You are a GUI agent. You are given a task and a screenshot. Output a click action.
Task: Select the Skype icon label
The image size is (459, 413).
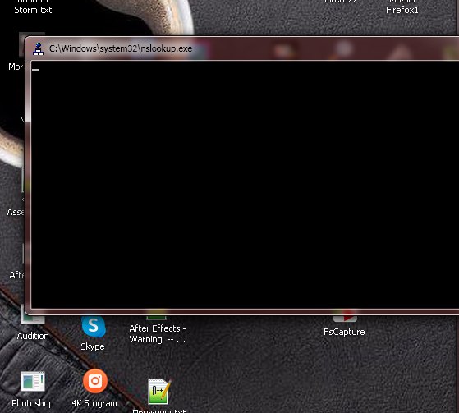tap(93, 346)
